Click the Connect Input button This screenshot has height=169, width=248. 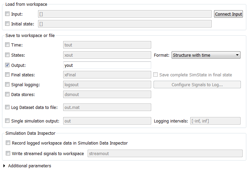point(229,14)
